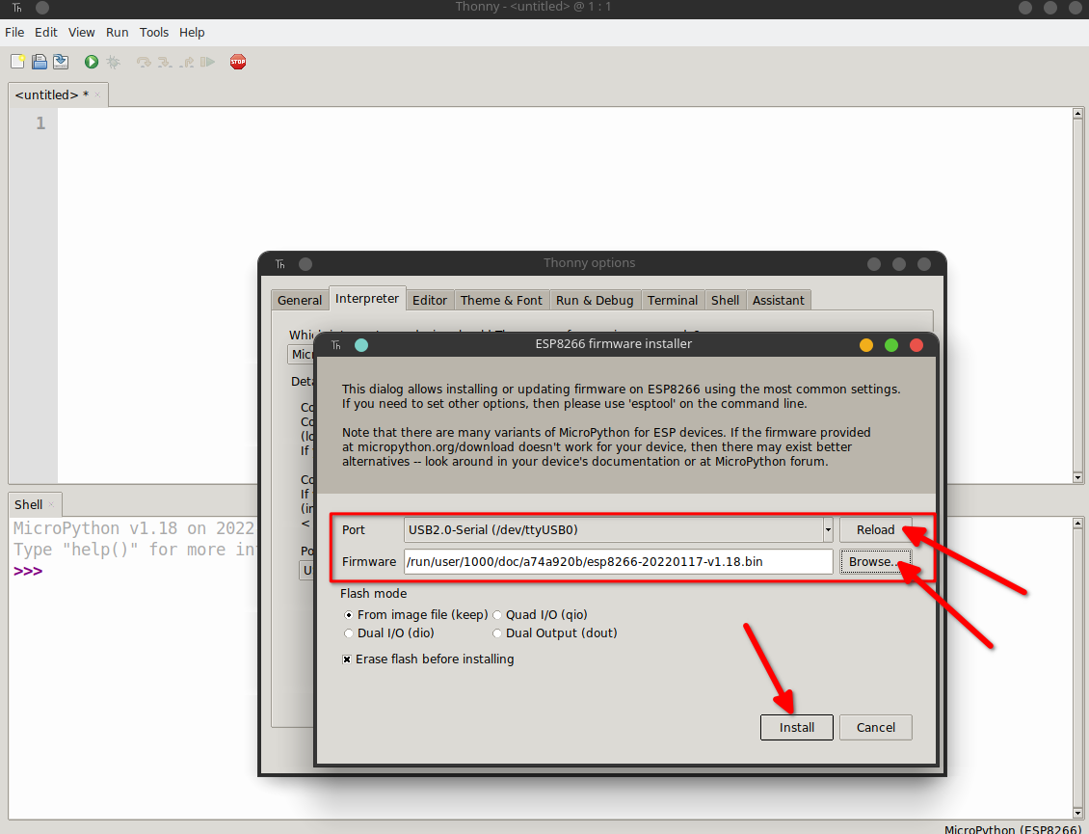Toggle Erase flash before installing checkbox

[347, 659]
